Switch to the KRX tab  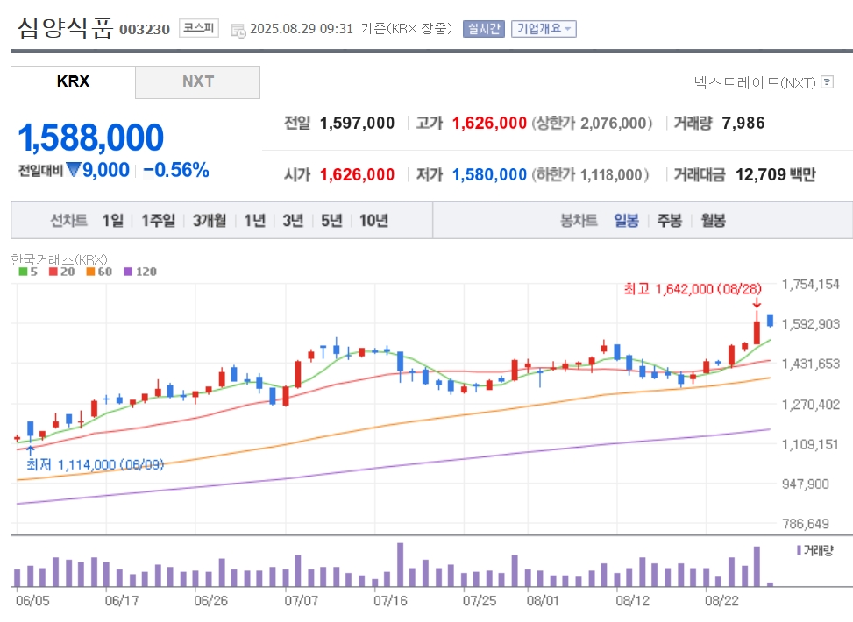73,82
